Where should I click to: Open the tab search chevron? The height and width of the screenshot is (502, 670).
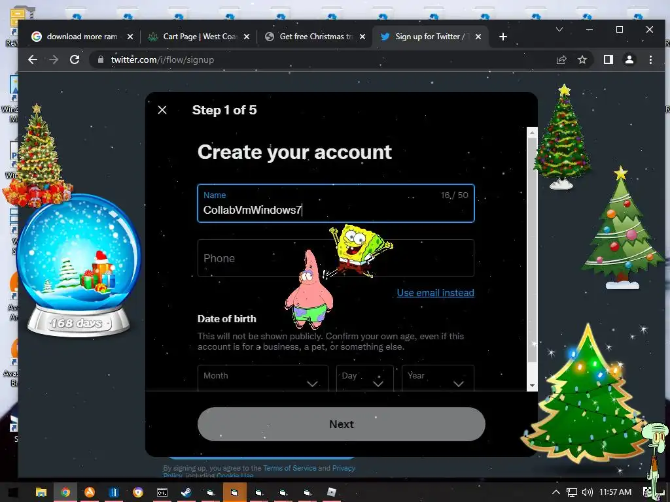pos(559,29)
